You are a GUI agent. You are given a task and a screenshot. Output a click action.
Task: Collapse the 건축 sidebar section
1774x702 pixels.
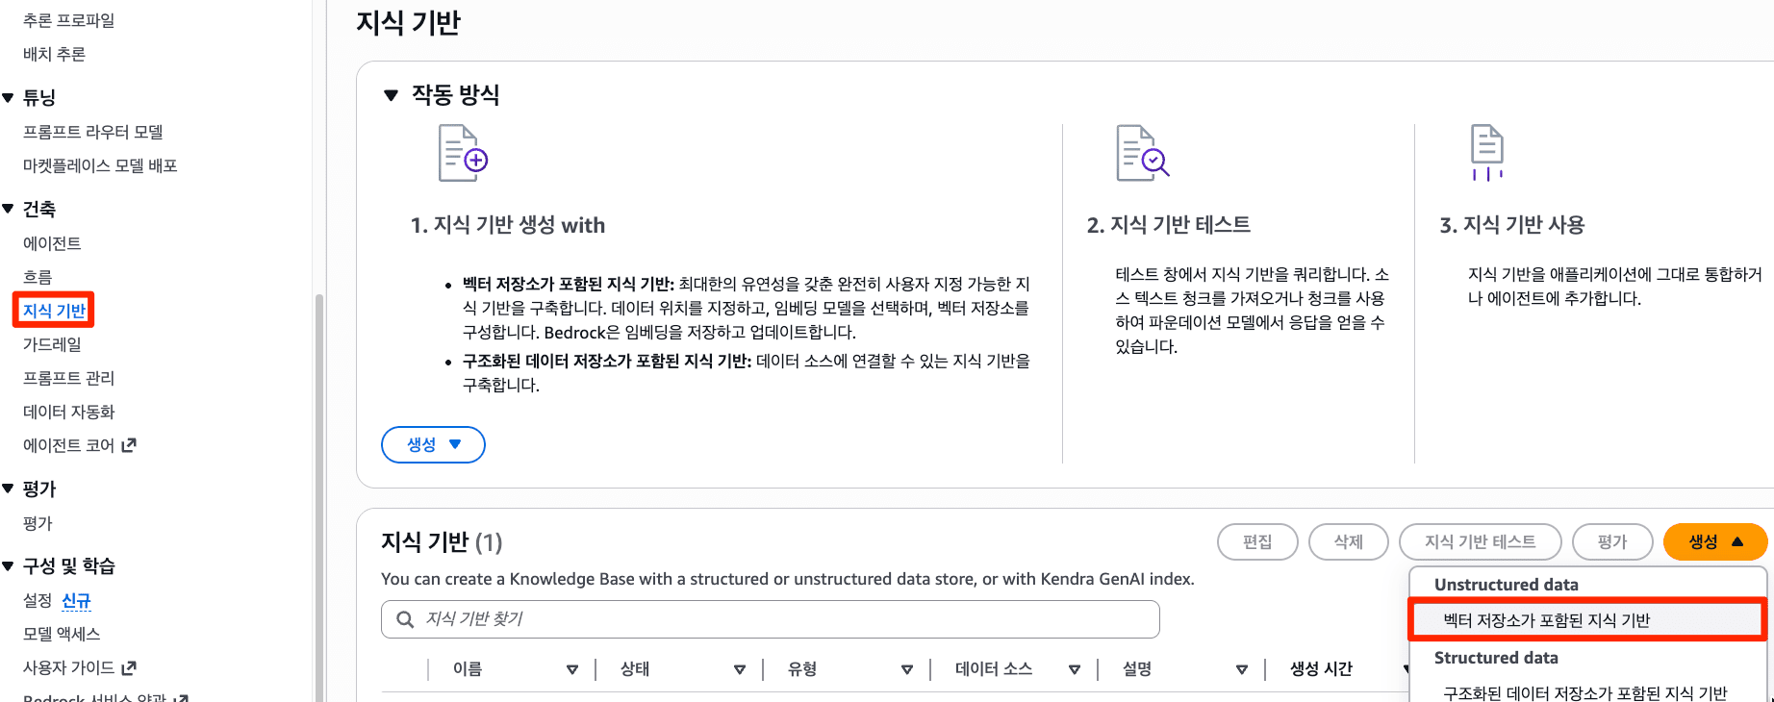9,209
